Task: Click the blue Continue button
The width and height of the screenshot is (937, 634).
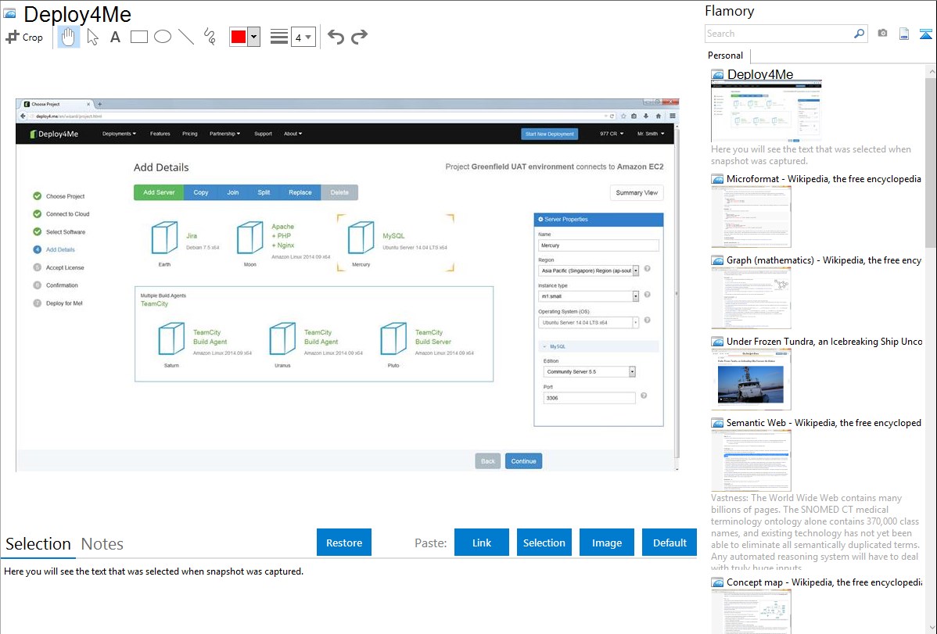Action: point(523,461)
